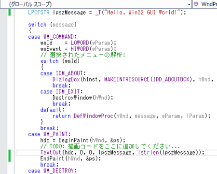Click the LPCTSTR type keyword

coord(39,13)
